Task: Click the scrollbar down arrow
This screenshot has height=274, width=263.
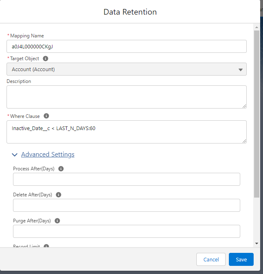Action: (x=256, y=243)
